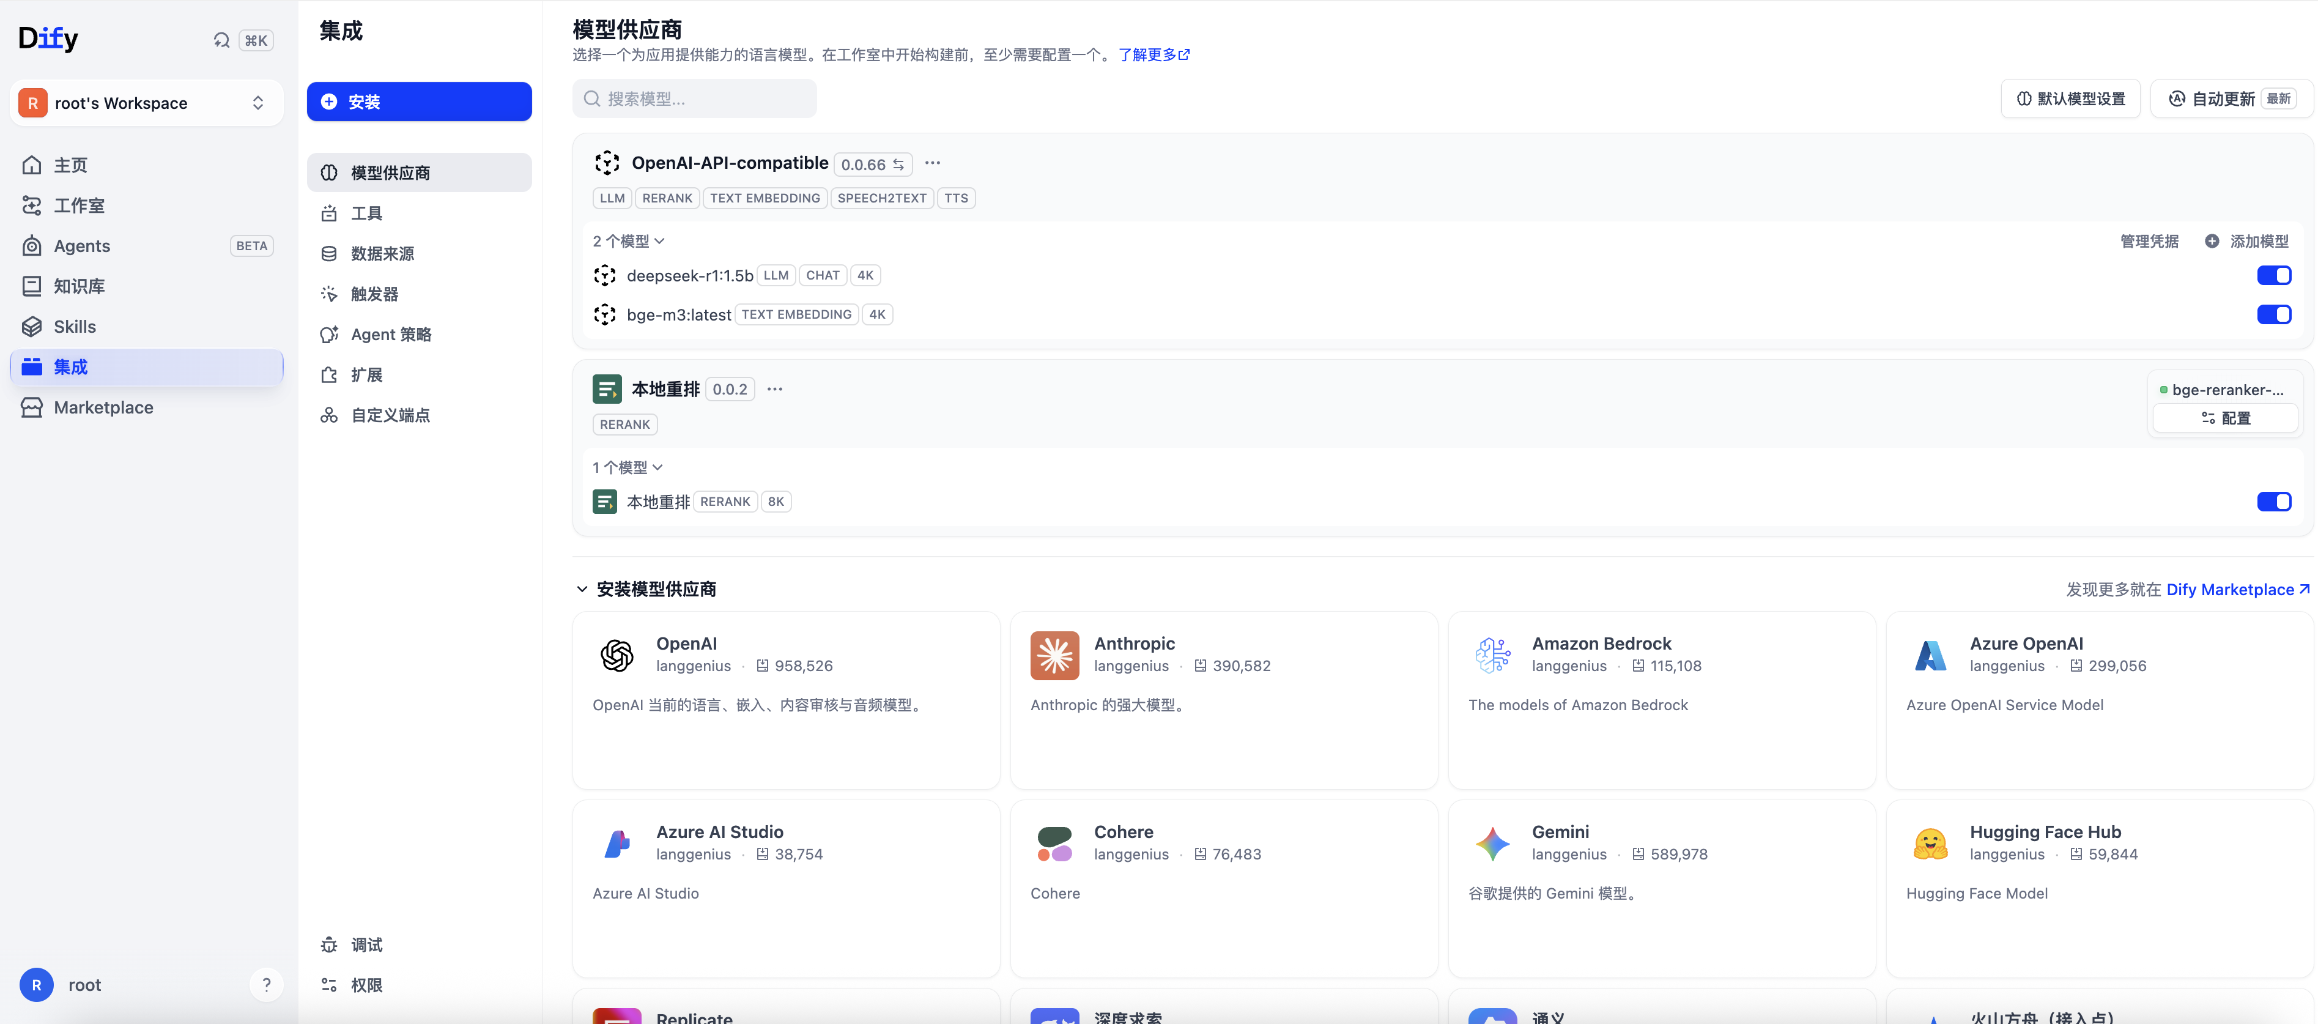Switch to the 工具 section
This screenshot has width=2318, height=1024.
420,212
